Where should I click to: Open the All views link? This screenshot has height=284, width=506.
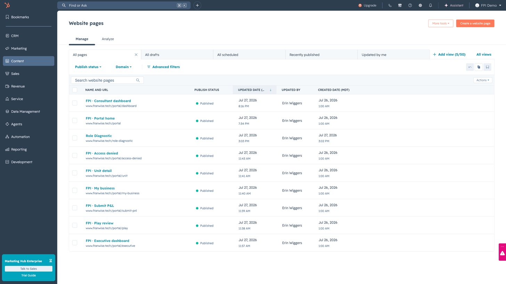[484, 55]
